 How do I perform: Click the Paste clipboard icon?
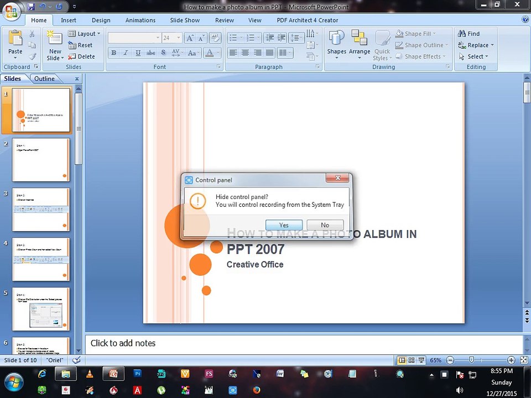[x=15, y=38]
